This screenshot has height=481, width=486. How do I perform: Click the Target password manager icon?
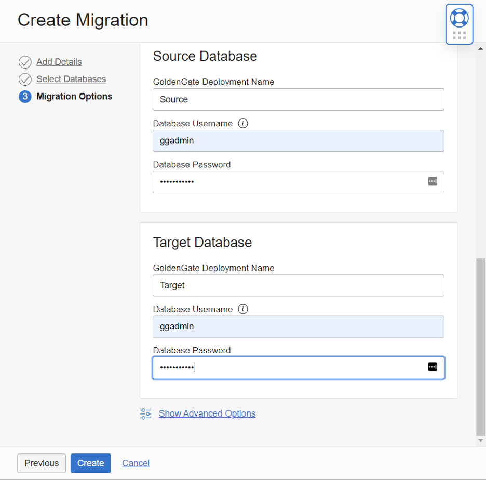tap(433, 367)
